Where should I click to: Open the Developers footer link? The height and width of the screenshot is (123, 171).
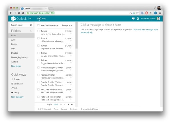point(74,109)
